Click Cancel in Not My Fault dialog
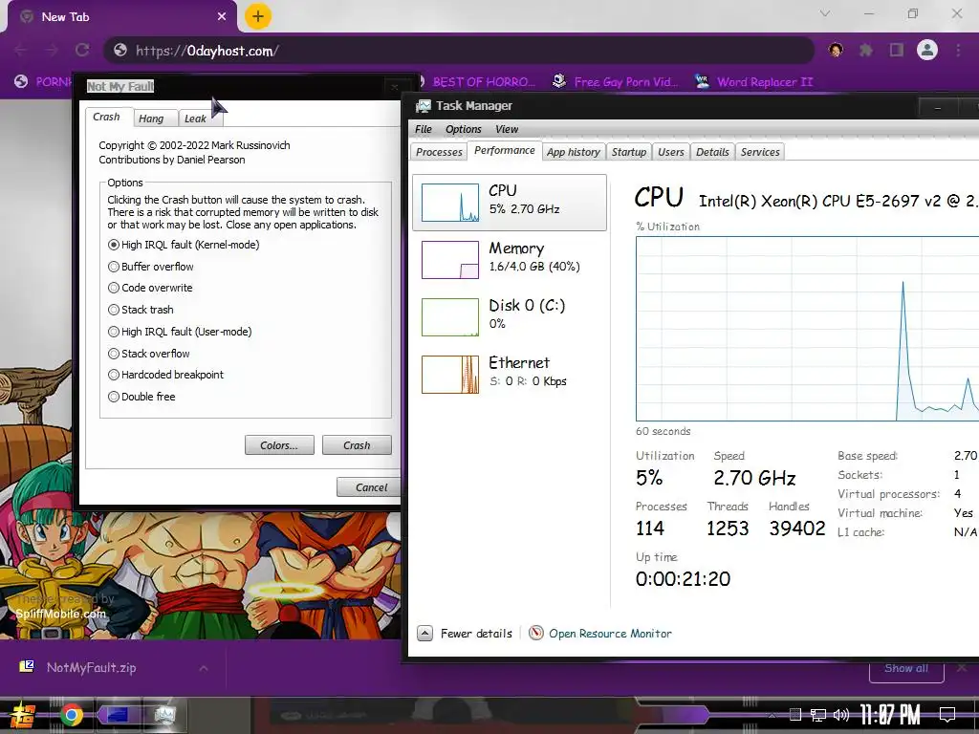Screen dimensions: 979x734 tap(369, 486)
